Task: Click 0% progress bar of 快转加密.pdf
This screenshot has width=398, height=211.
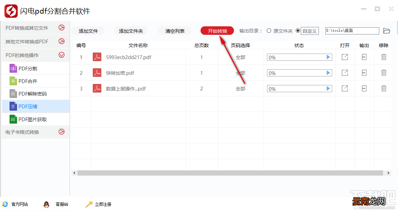Action: pyautogui.click(x=299, y=73)
